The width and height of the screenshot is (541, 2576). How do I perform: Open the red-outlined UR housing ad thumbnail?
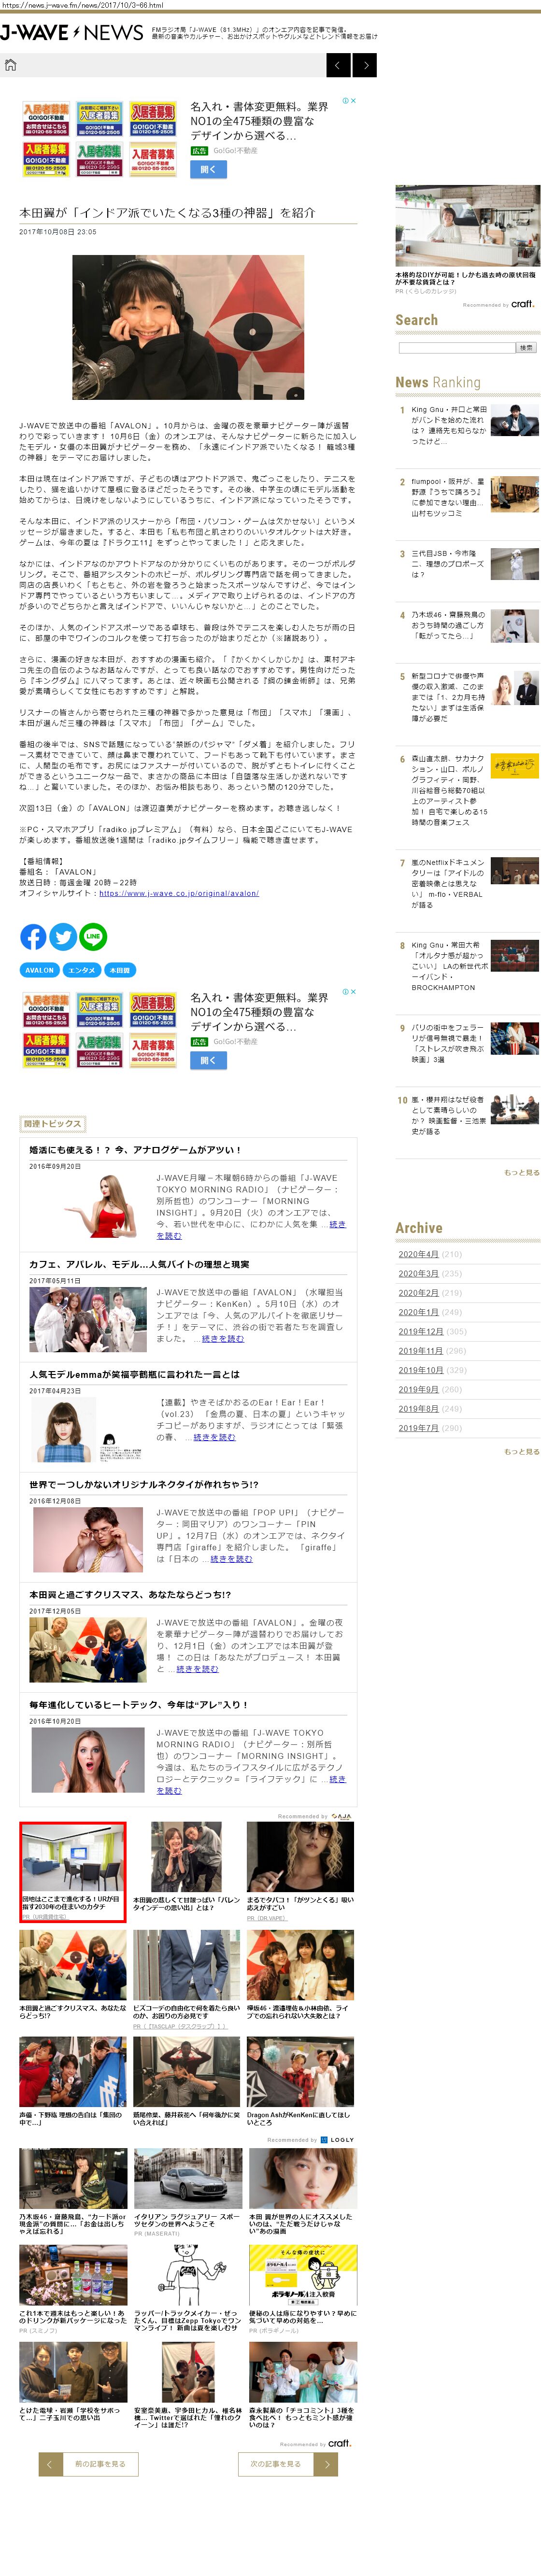[73, 1857]
